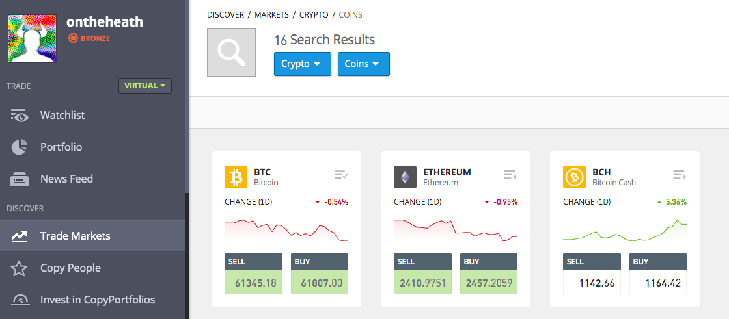Click the Watchlist eye icon in sidebar
The height and width of the screenshot is (319, 729).
20,115
